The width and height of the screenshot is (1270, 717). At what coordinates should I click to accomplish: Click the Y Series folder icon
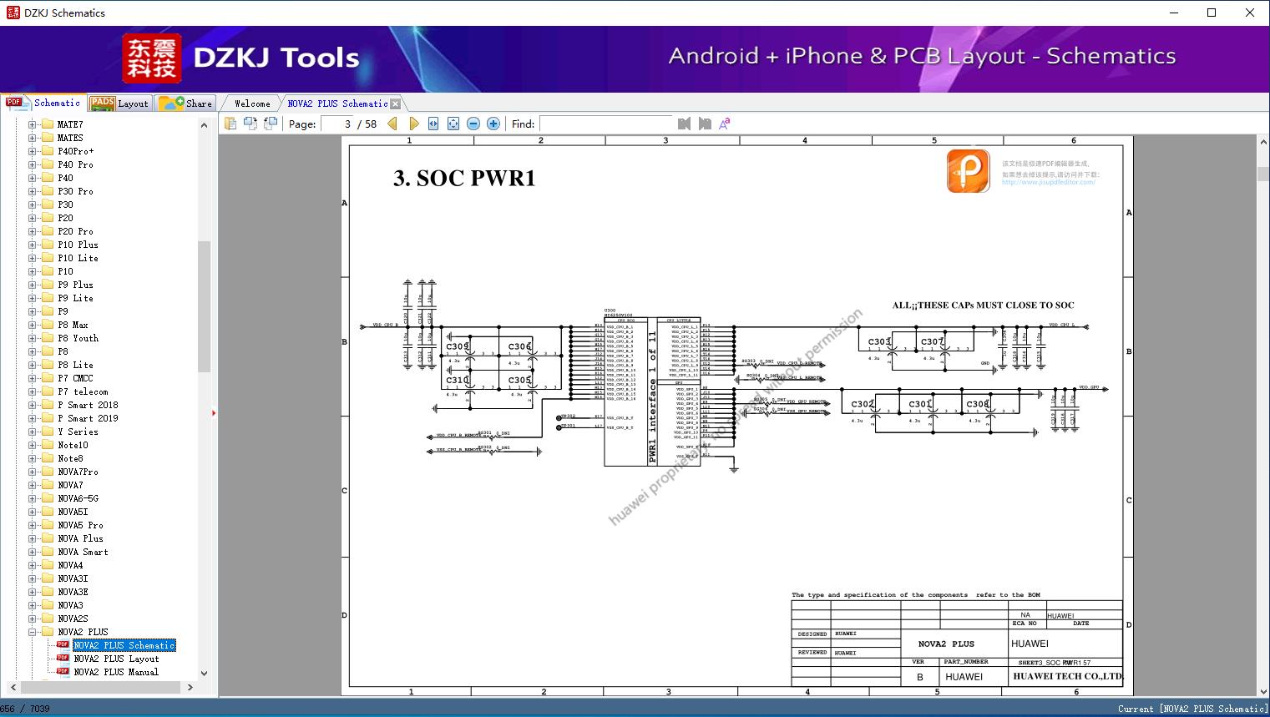(48, 432)
